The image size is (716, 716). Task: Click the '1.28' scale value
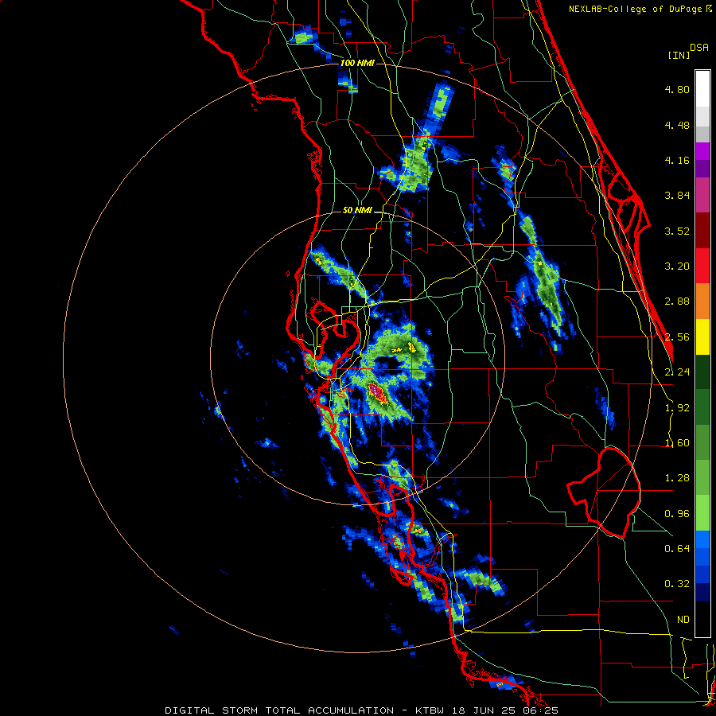(x=677, y=478)
